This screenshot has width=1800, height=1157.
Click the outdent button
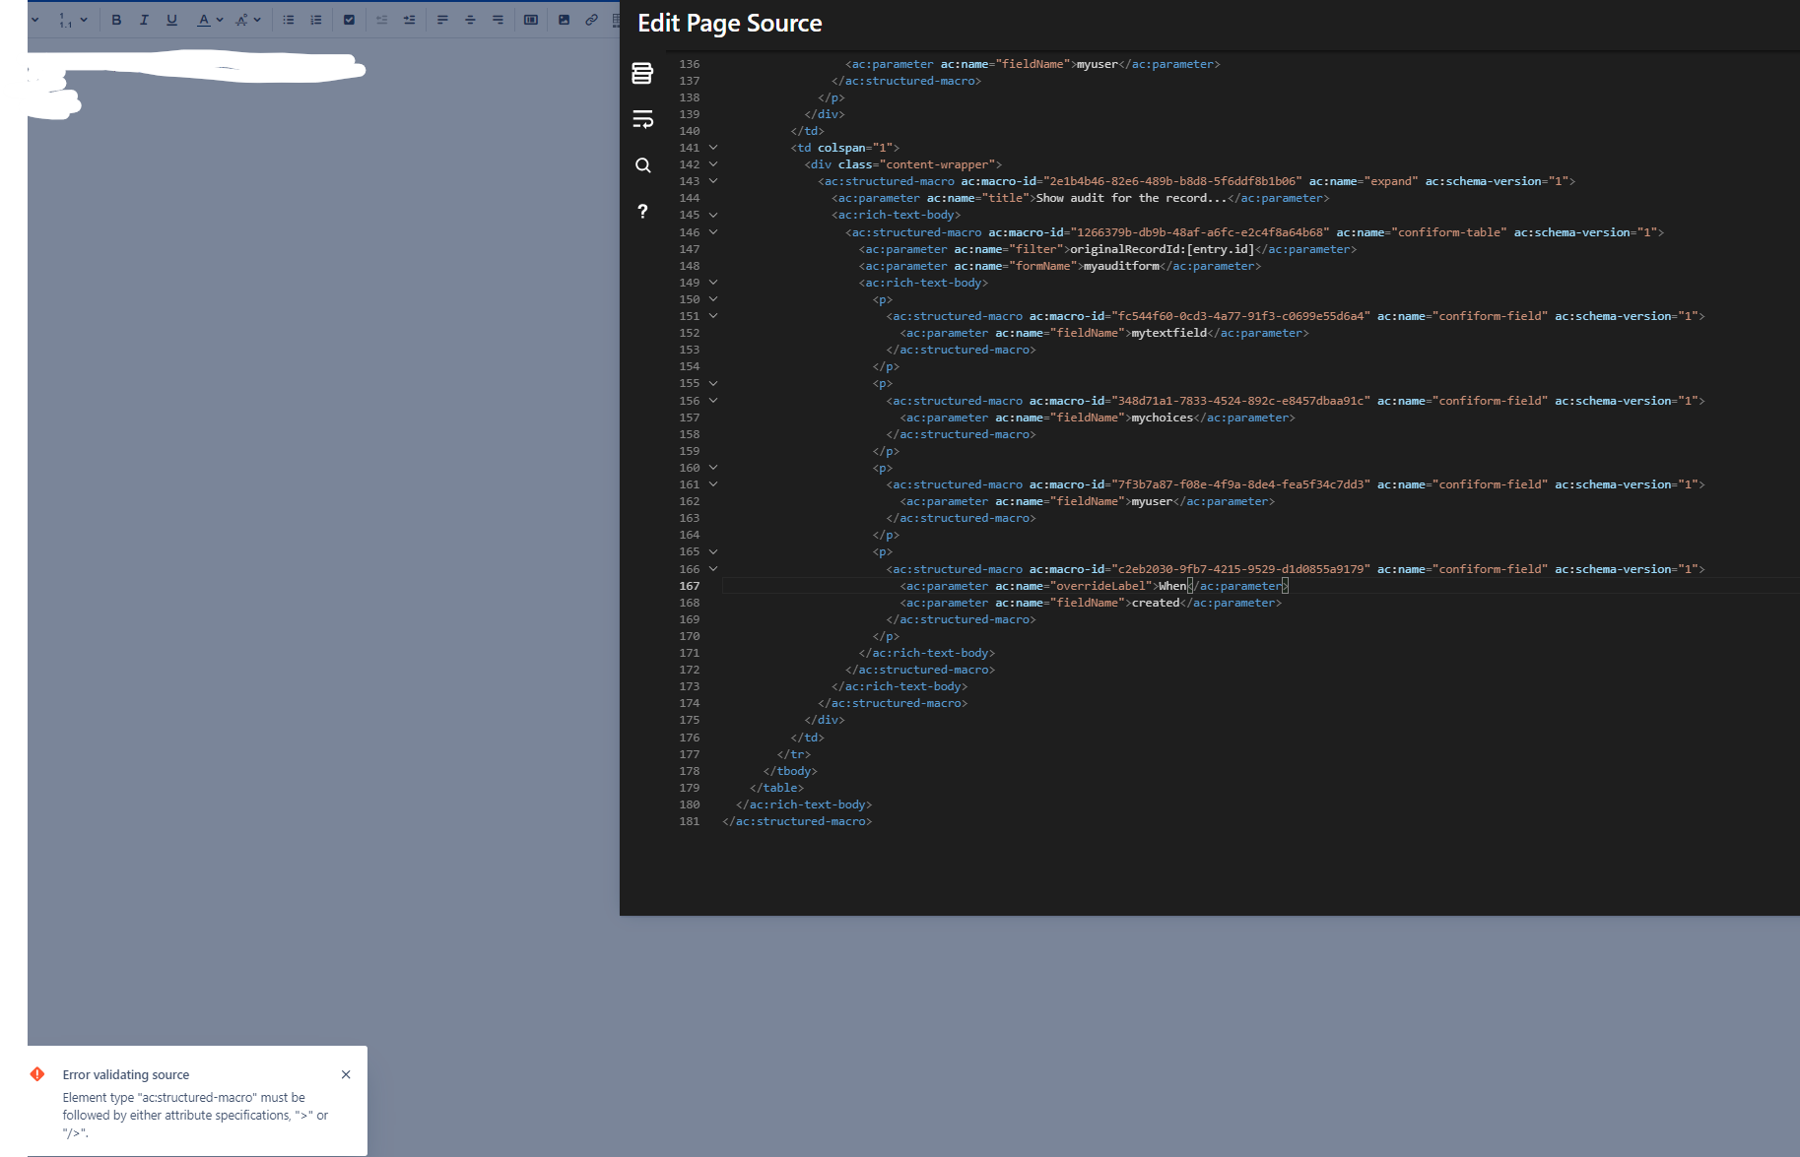point(381,20)
